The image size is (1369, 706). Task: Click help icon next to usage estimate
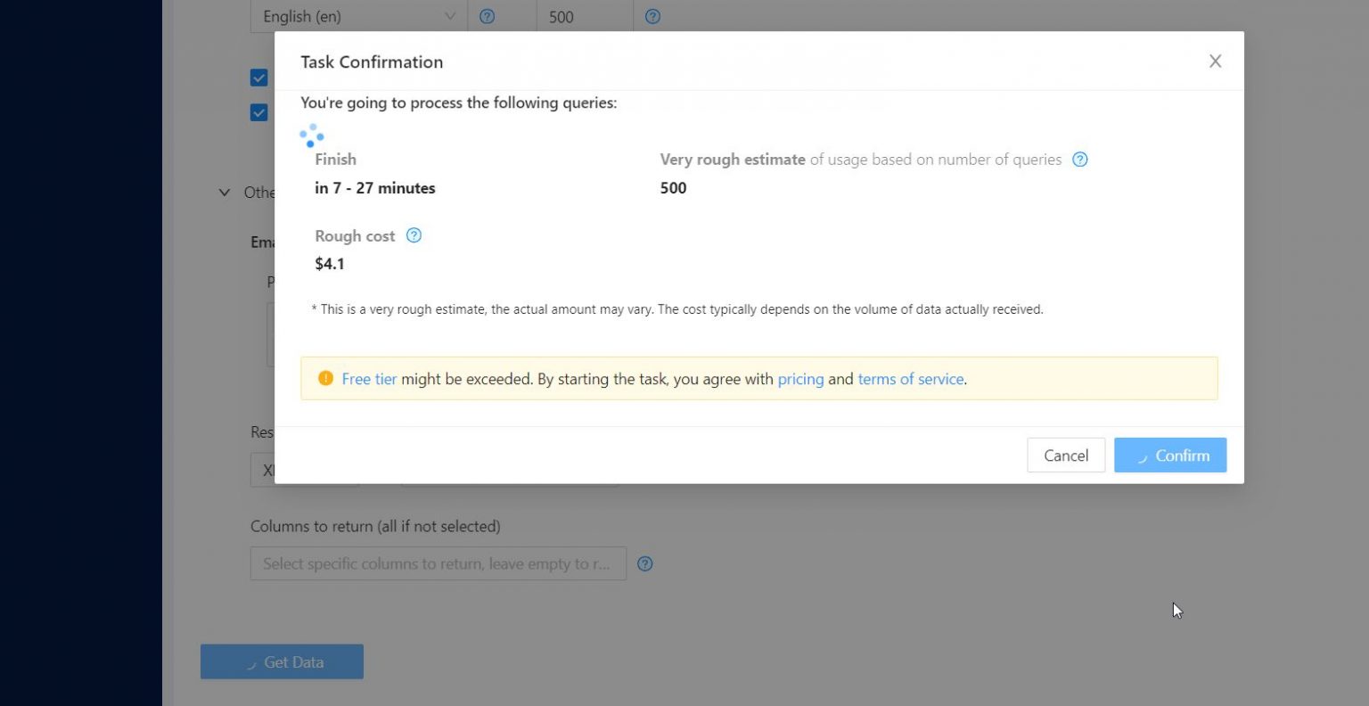1079,160
